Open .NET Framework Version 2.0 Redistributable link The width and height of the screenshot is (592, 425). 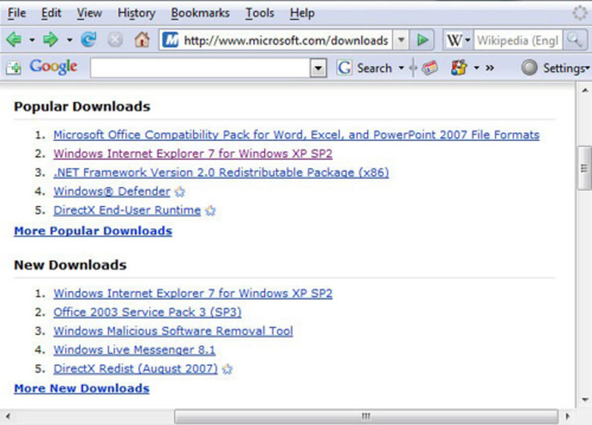coord(221,173)
